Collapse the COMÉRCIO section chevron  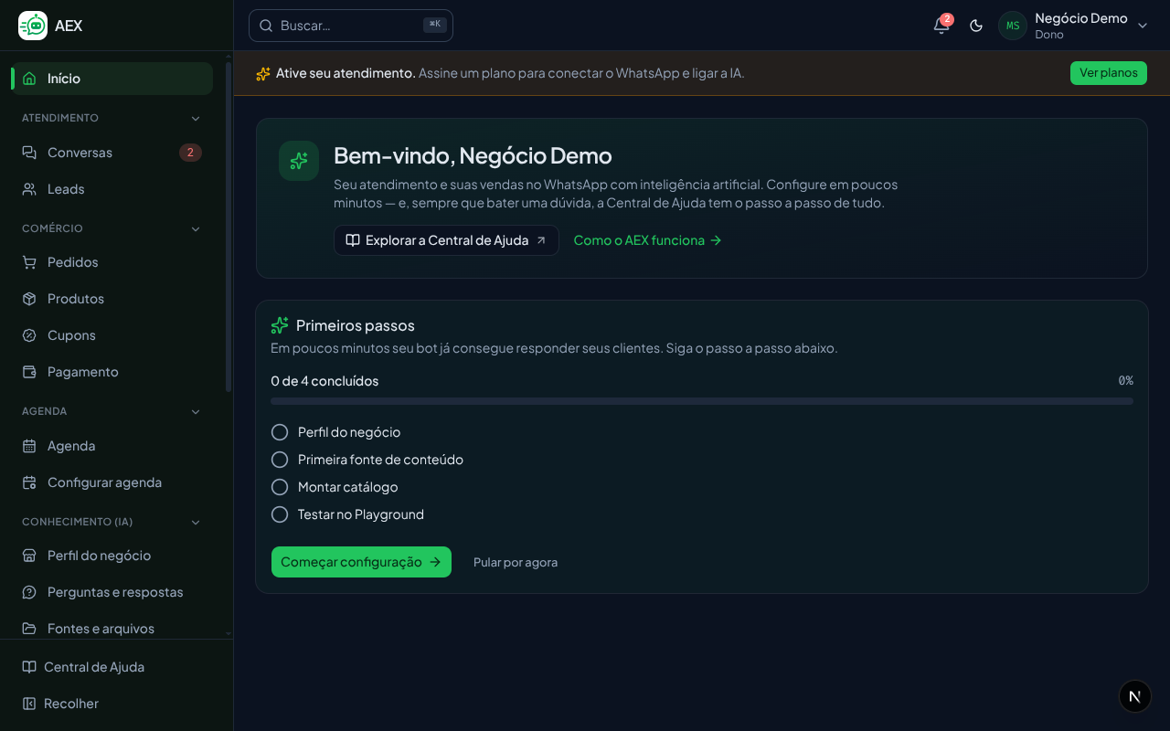[x=196, y=228]
